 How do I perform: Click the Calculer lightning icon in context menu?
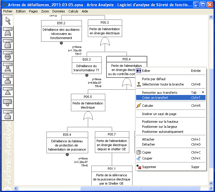coord(139,106)
